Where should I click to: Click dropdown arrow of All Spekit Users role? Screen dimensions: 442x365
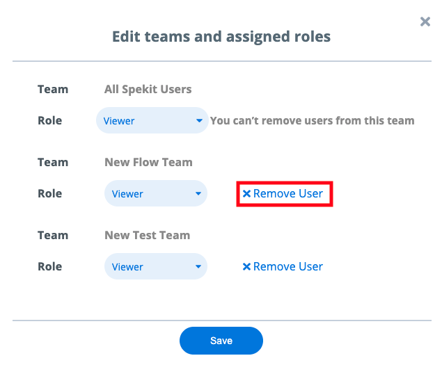(x=199, y=120)
